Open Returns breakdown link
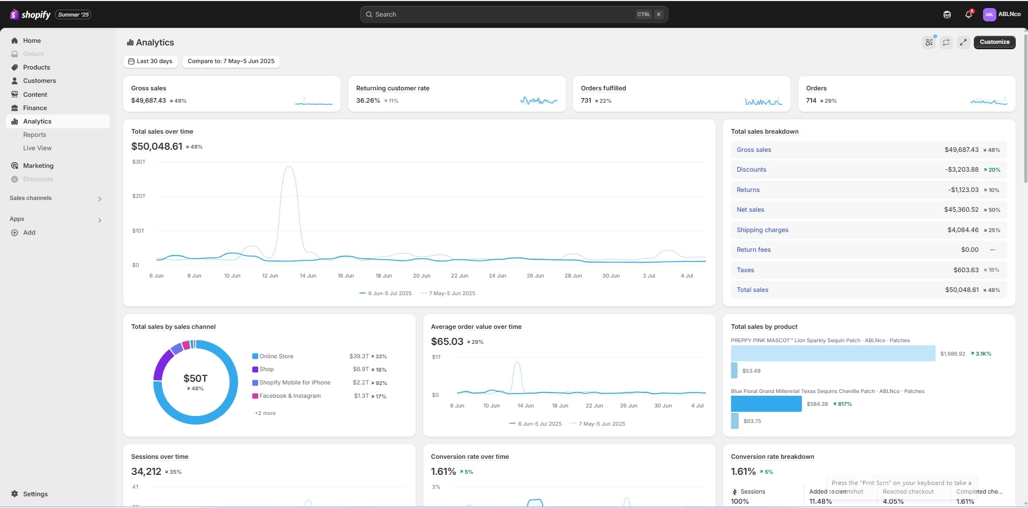 (748, 190)
